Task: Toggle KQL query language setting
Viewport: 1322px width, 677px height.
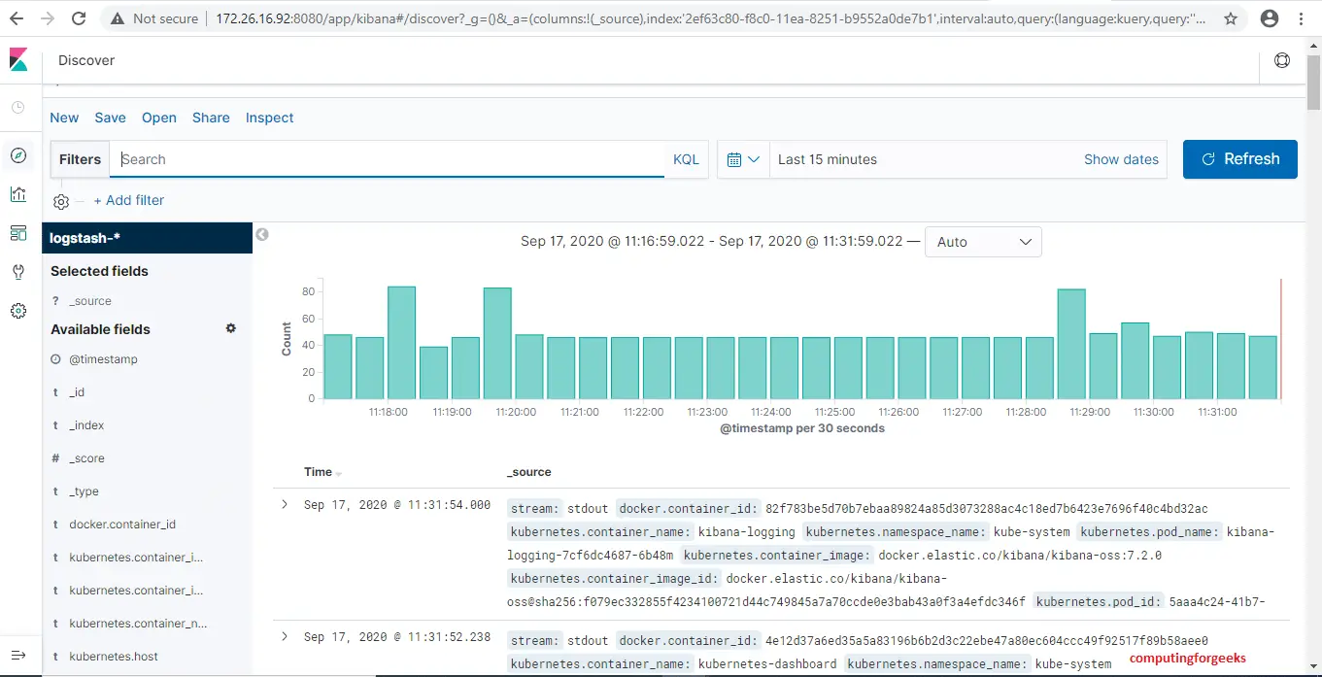Action: tap(686, 159)
